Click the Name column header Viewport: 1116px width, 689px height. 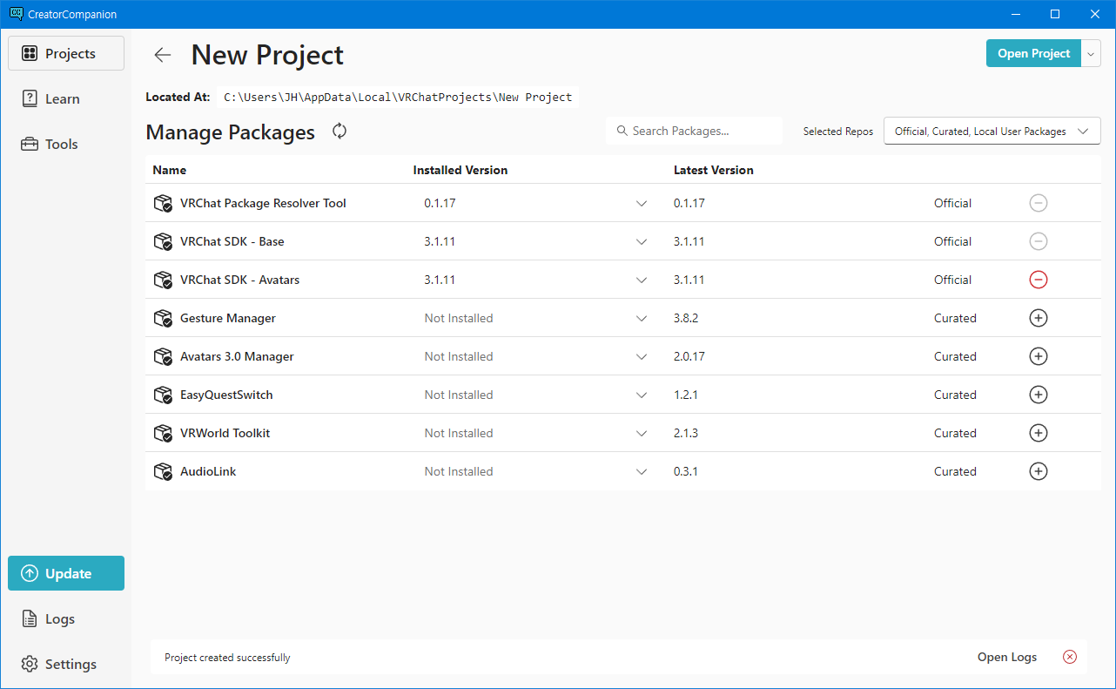(x=169, y=170)
